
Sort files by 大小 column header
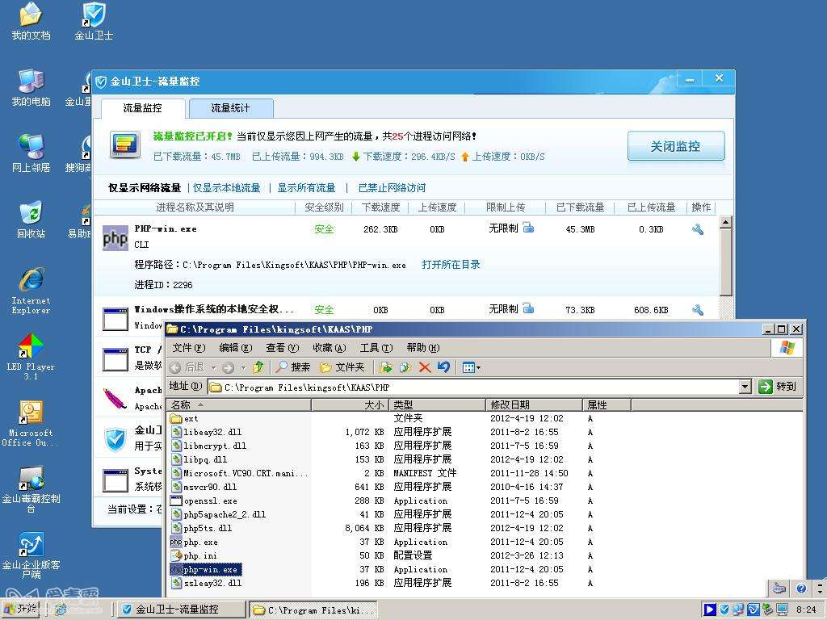(351, 405)
